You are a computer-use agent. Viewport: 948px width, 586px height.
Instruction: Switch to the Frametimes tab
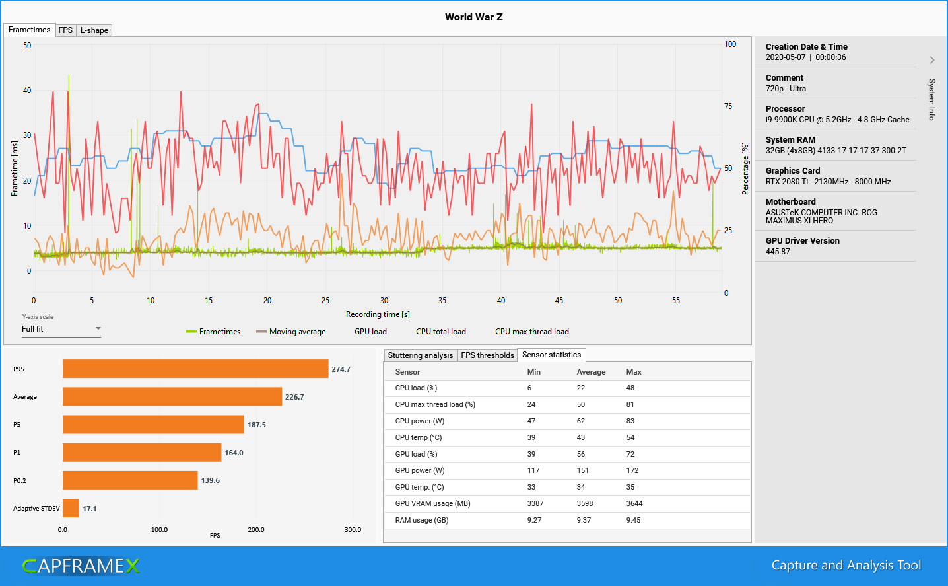pyautogui.click(x=29, y=30)
